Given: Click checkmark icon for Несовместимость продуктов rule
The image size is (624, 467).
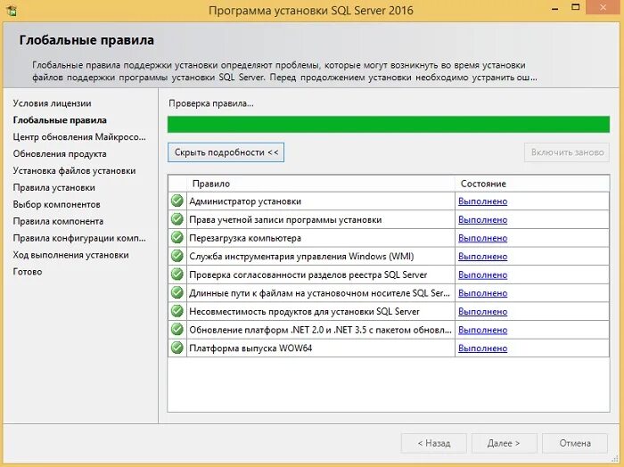Looking at the screenshot, I should click(177, 311).
